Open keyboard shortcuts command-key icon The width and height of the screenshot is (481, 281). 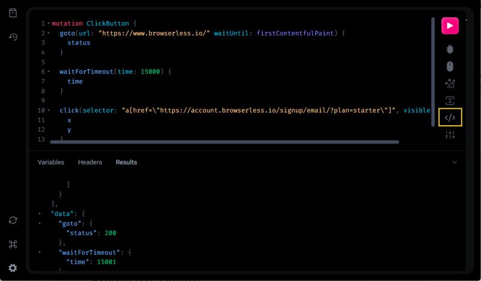[13, 244]
